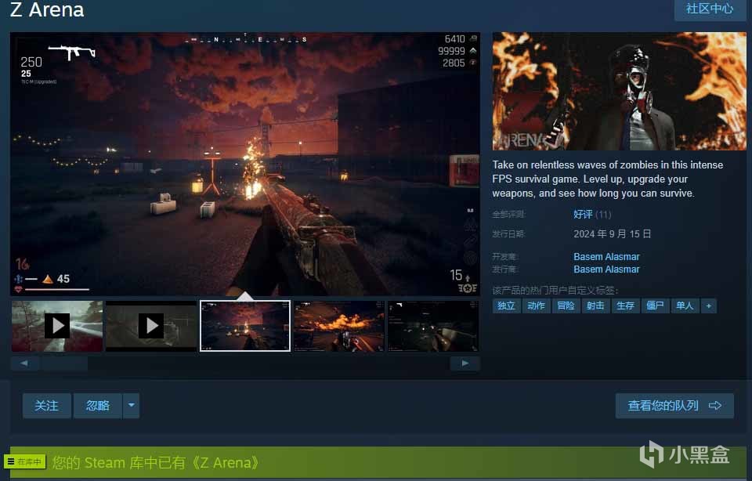Click the right arrow of thumbnail scrollbar
Image resolution: width=752 pixels, height=481 pixels.
465,363
